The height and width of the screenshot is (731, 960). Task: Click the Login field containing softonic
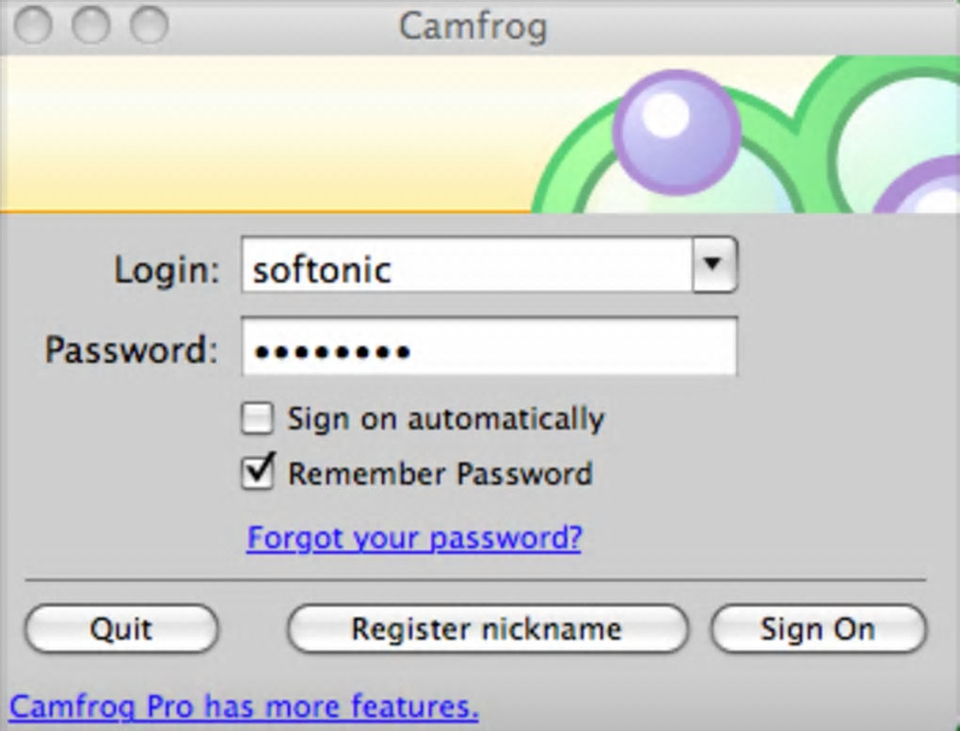(466, 269)
